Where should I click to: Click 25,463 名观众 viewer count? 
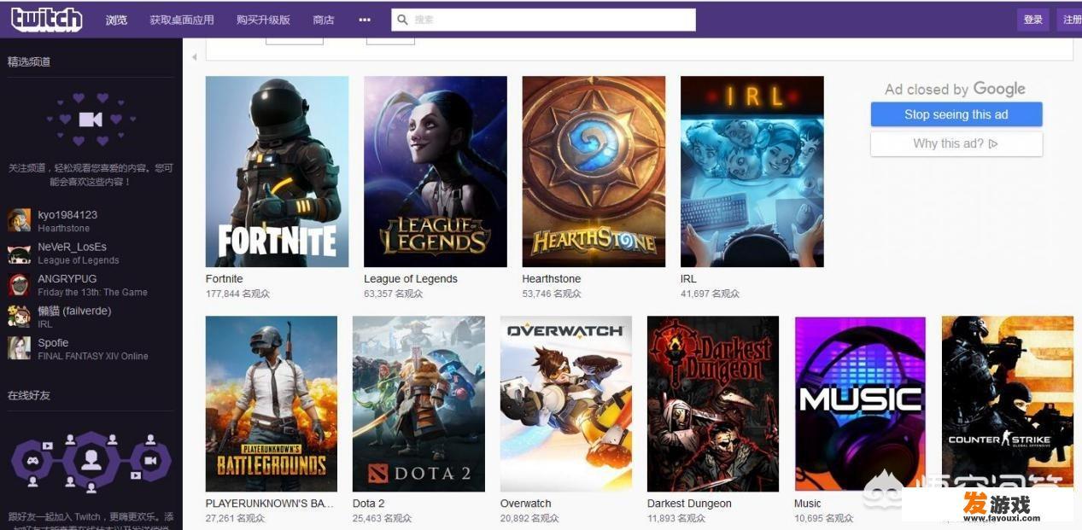coord(382,518)
